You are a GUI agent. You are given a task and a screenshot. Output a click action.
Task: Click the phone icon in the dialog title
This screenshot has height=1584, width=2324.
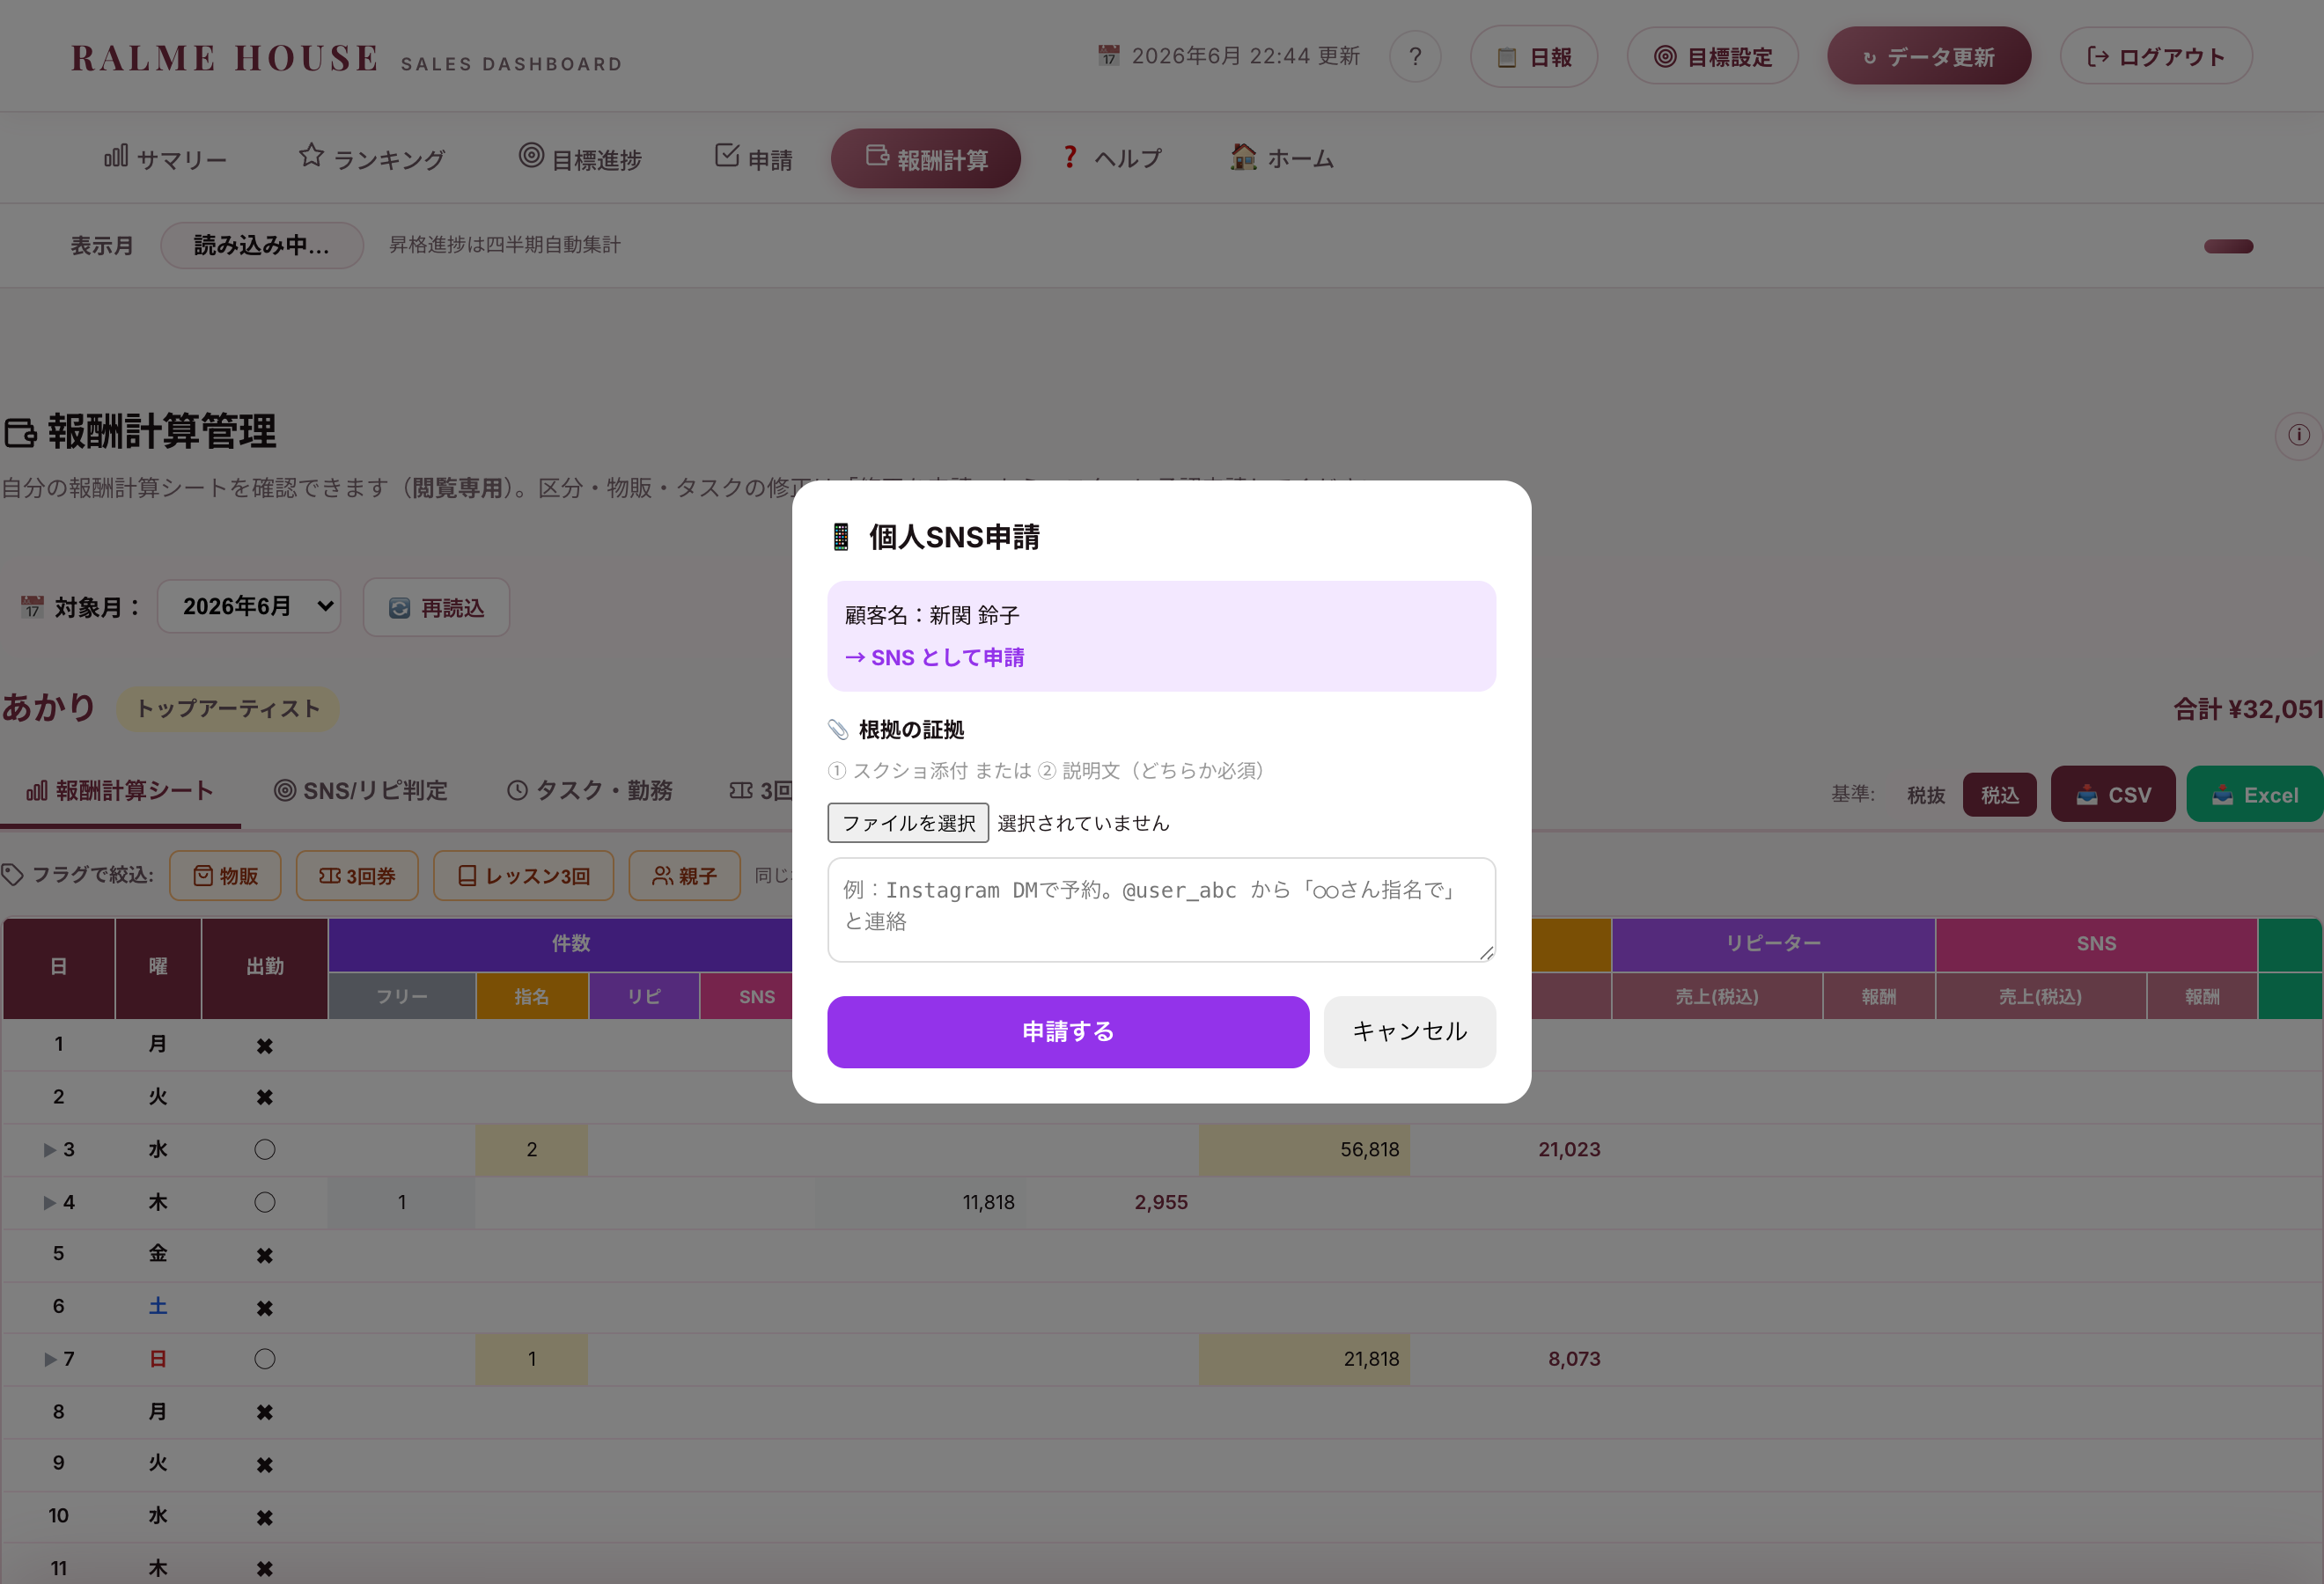point(841,537)
